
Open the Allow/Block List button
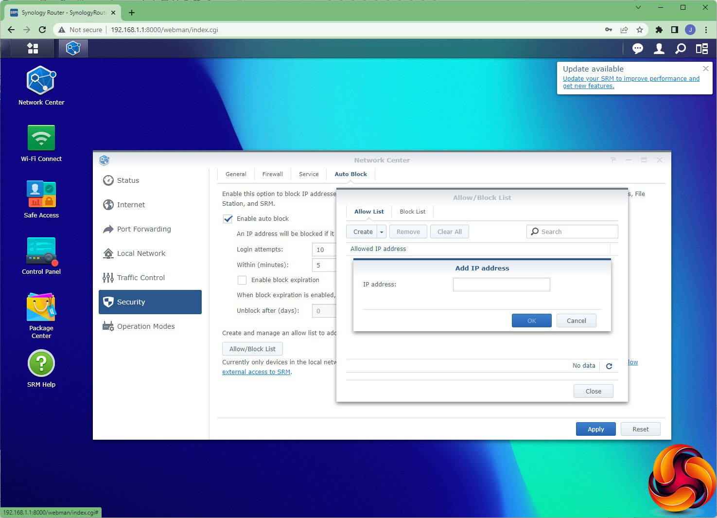coord(252,349)
